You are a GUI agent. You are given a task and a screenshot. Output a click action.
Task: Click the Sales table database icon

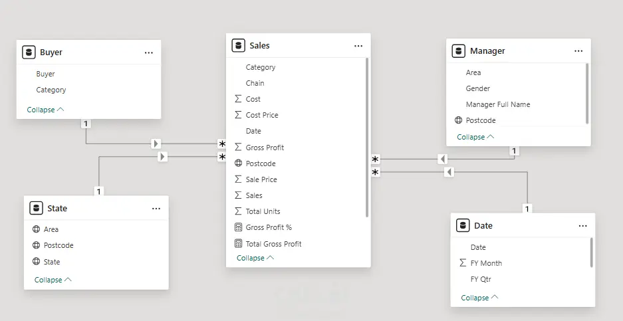point(238,46)
